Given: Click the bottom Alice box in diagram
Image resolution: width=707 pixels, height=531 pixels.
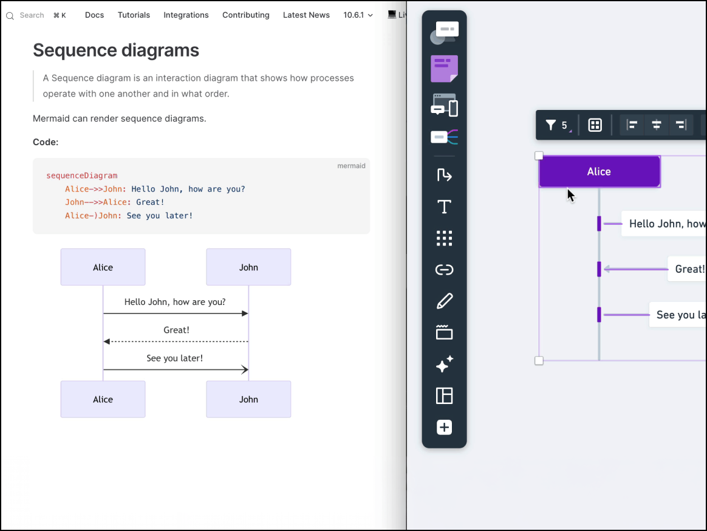Looking at the screenshot, I should pyautogui.click(x=103, y=399).
